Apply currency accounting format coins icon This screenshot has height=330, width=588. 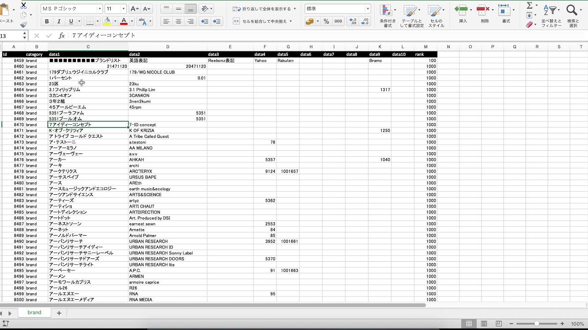point(310,22)
